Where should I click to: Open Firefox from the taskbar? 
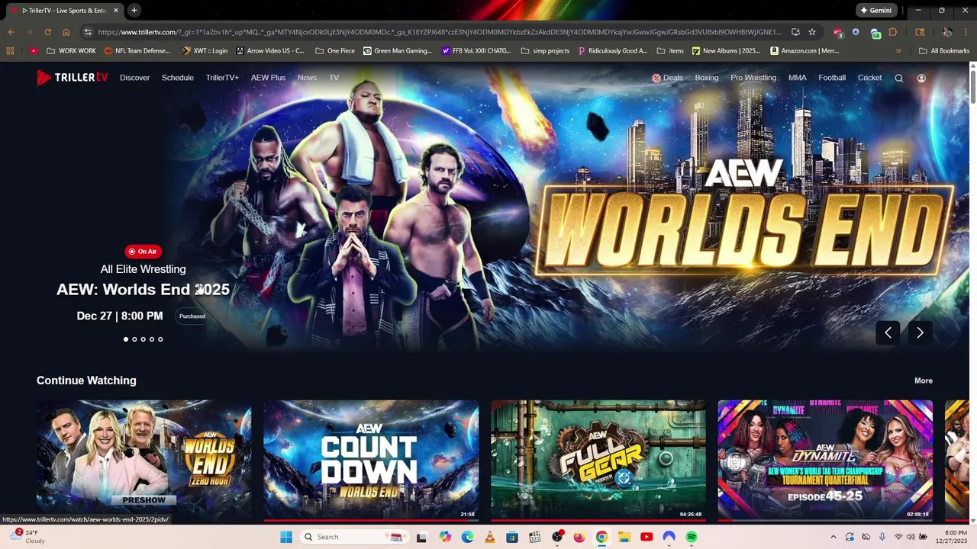(x=579, y=537)
